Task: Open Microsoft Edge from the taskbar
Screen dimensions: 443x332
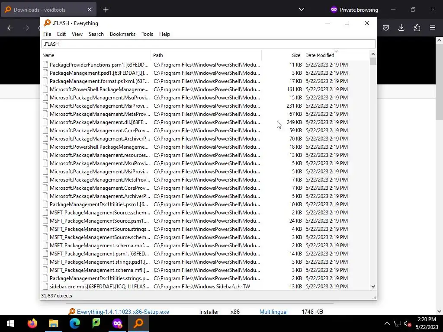Action: coord(74,323)
